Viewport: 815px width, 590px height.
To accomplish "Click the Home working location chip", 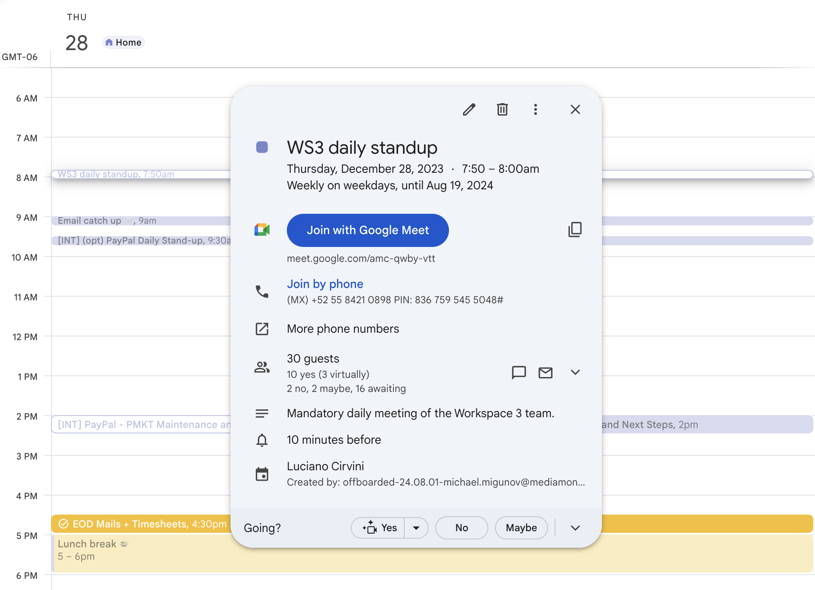I will 124,42.
